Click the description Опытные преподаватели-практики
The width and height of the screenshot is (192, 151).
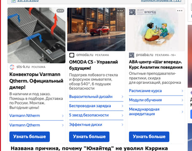tap(155, 78)
